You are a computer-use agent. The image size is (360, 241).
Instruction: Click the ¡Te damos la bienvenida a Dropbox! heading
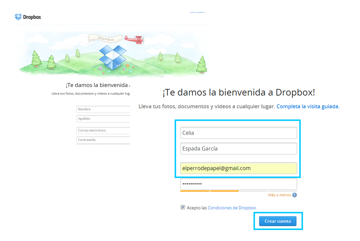[238, 93]
